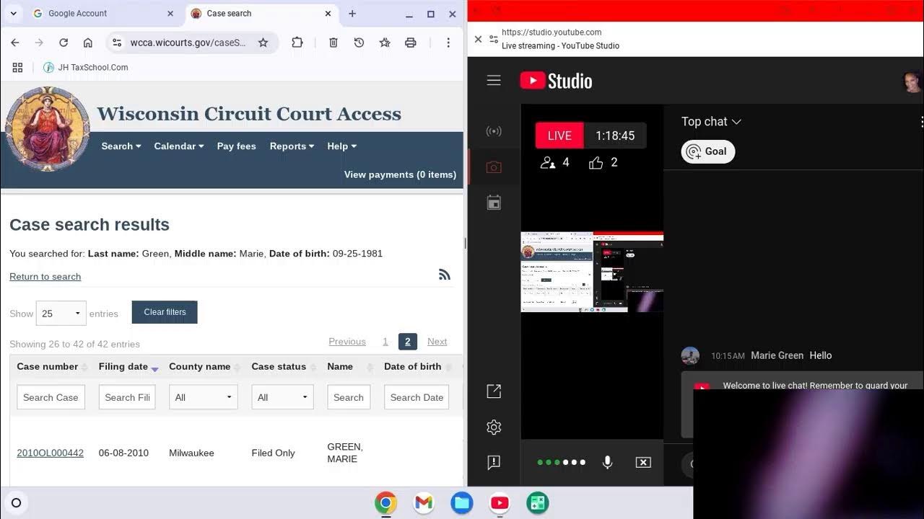Click Return to search link
924x519 pixels.
click(x=45, y=277)
